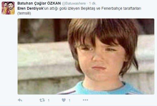Viewport: 157px width, 106px height.
Task: Open more options via three-dots icon
Action: click(85, 100)
